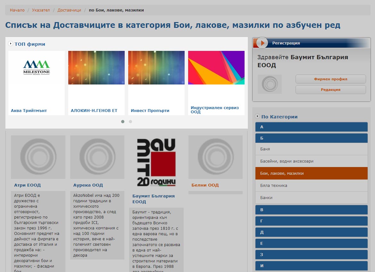Expand the Д category section
Screen dimensions: 375x272
coord(312,232)
